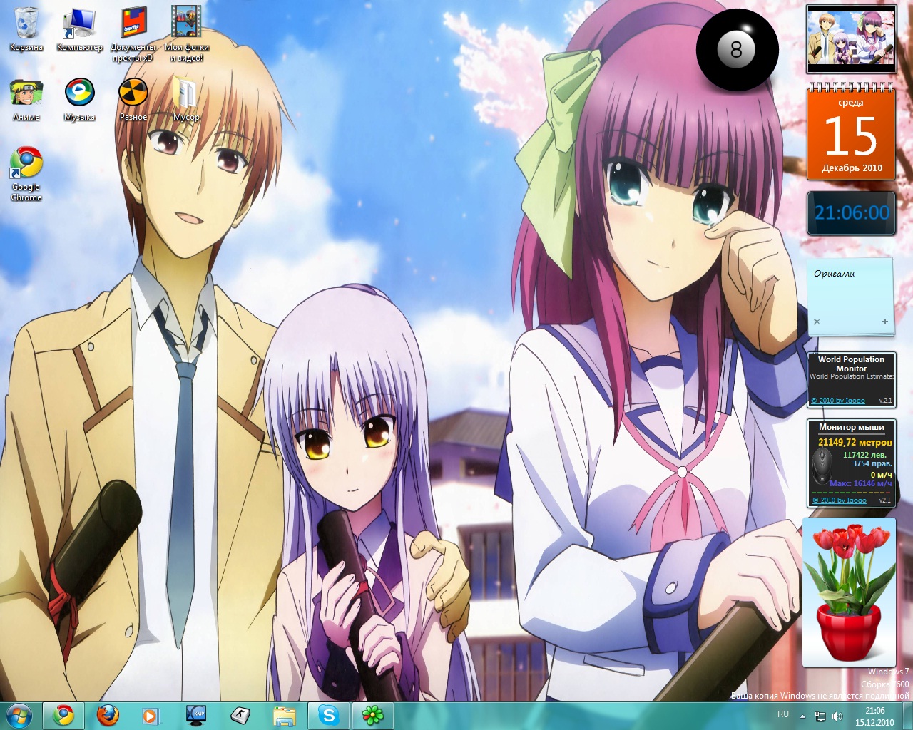
Task: Open Windows Explorer from the taskbar
Action: tap(284, 716)
